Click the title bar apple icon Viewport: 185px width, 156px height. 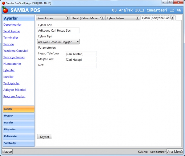(x=3, y=3)
